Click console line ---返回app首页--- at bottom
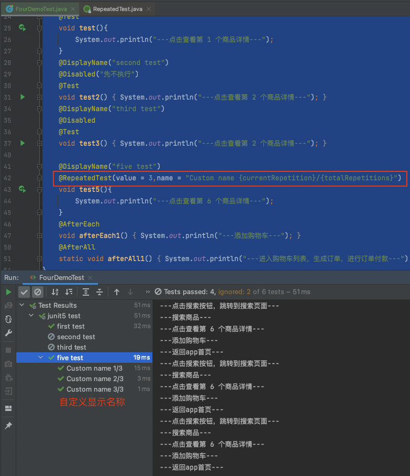Image resolution: width=410 pixels, height=476 pixels. point(192,467)
